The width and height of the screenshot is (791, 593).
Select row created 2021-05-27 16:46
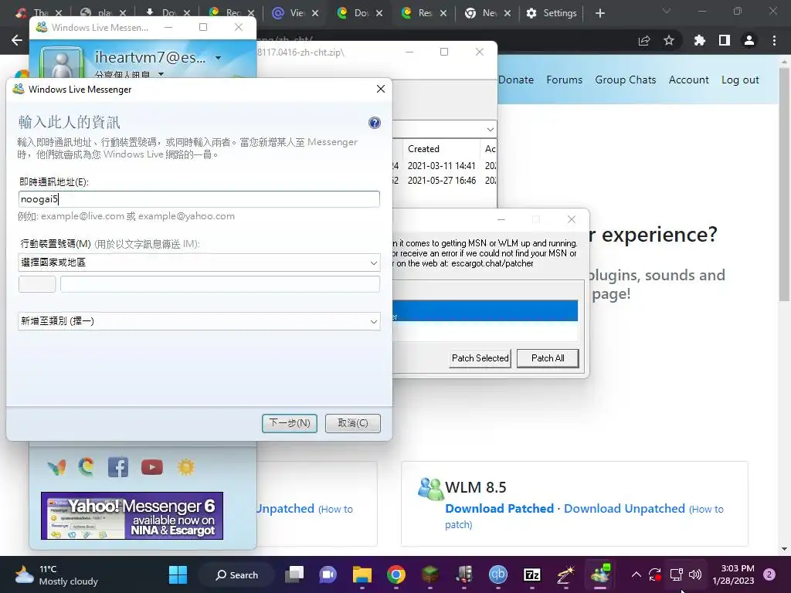(444, 181)
